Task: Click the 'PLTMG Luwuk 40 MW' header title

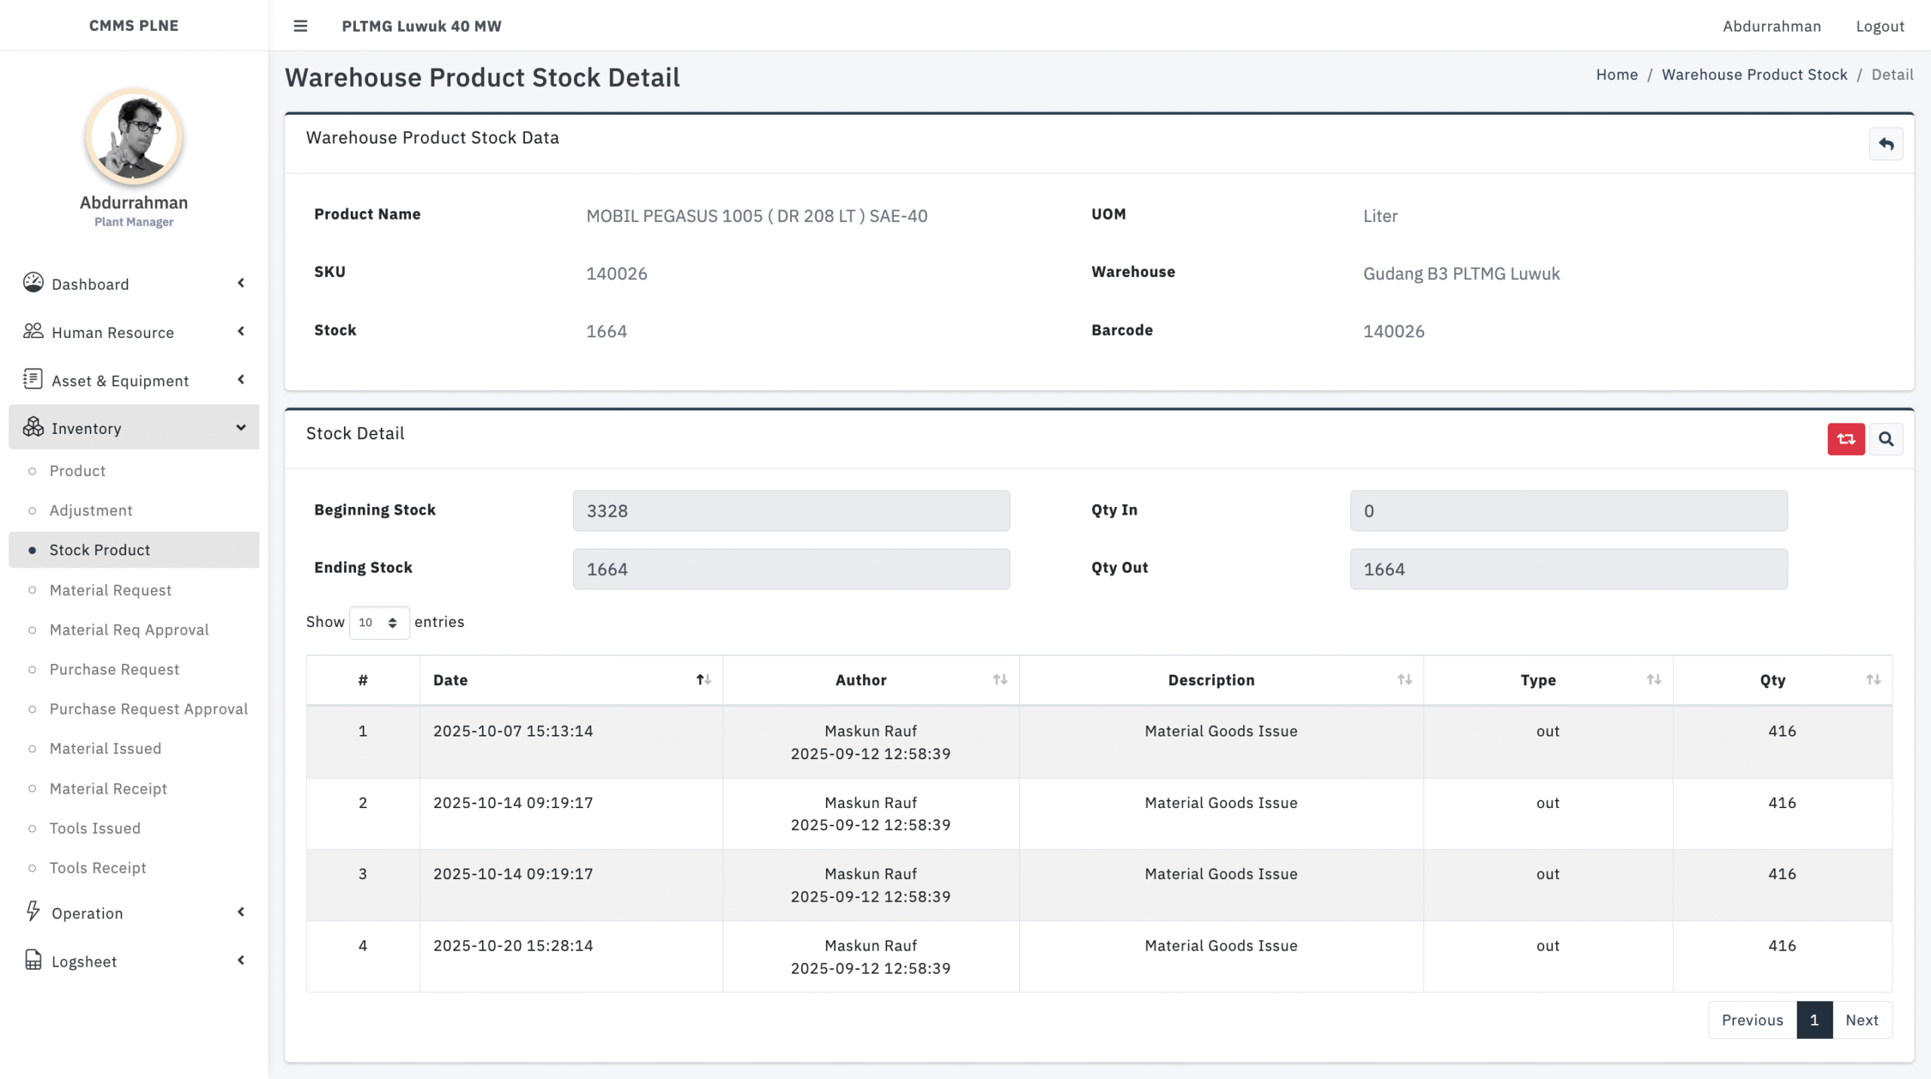Action: tap(422, 26)
